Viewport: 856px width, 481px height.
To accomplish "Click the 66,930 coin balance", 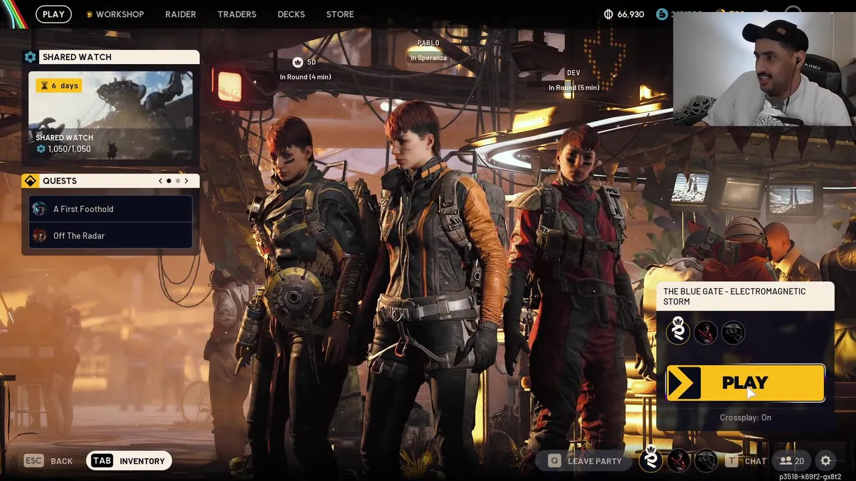I will point(631,14).
